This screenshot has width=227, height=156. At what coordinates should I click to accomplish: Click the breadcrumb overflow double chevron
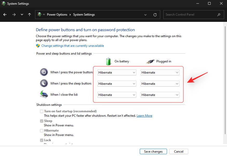[x=44, y=14]
